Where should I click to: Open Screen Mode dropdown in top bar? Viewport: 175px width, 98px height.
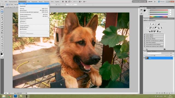point(84,2)
